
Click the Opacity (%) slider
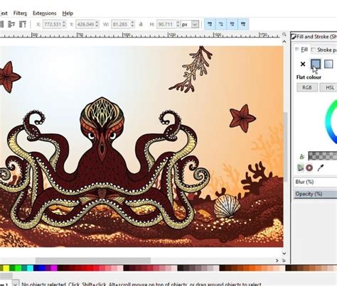(x=316, y=194)
